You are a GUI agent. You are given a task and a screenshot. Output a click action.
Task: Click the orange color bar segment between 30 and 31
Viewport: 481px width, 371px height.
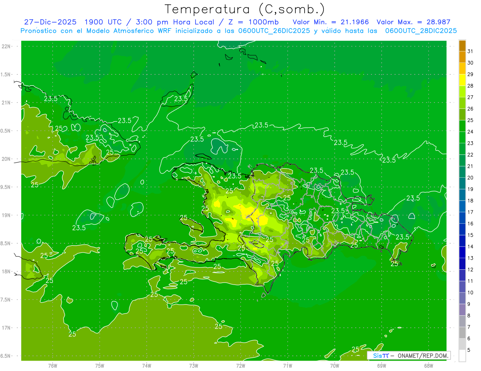(x=462, y=57)
